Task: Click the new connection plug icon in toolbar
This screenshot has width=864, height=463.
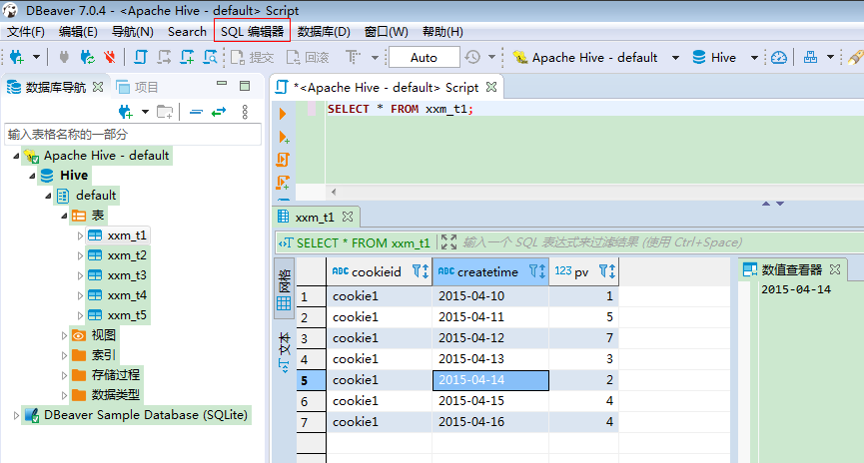Action: click(x=17, y=57)
